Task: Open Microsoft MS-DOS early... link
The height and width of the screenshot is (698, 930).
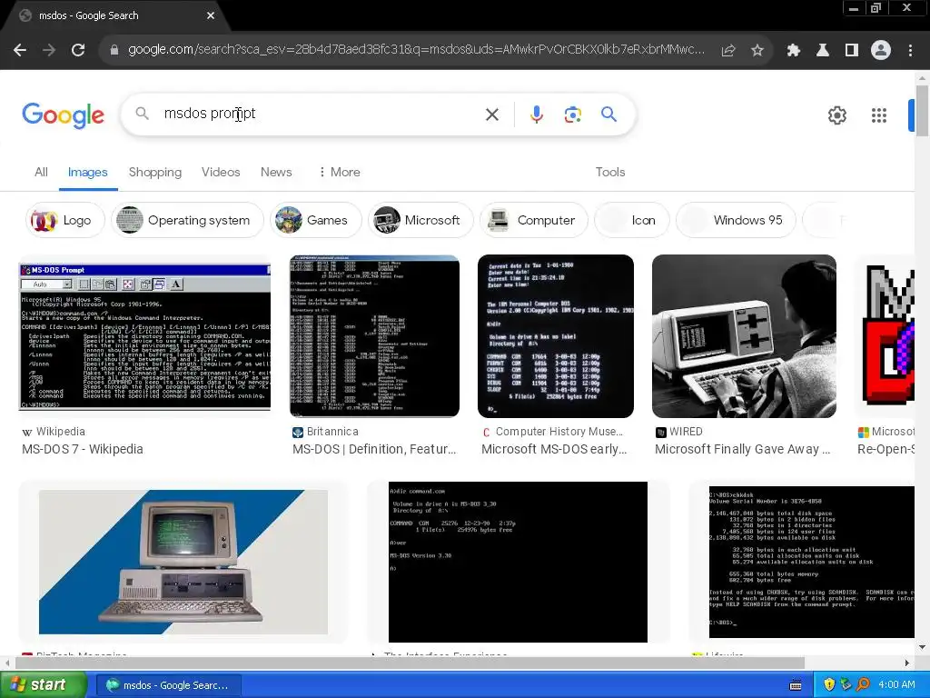Action: coord(554,449)
